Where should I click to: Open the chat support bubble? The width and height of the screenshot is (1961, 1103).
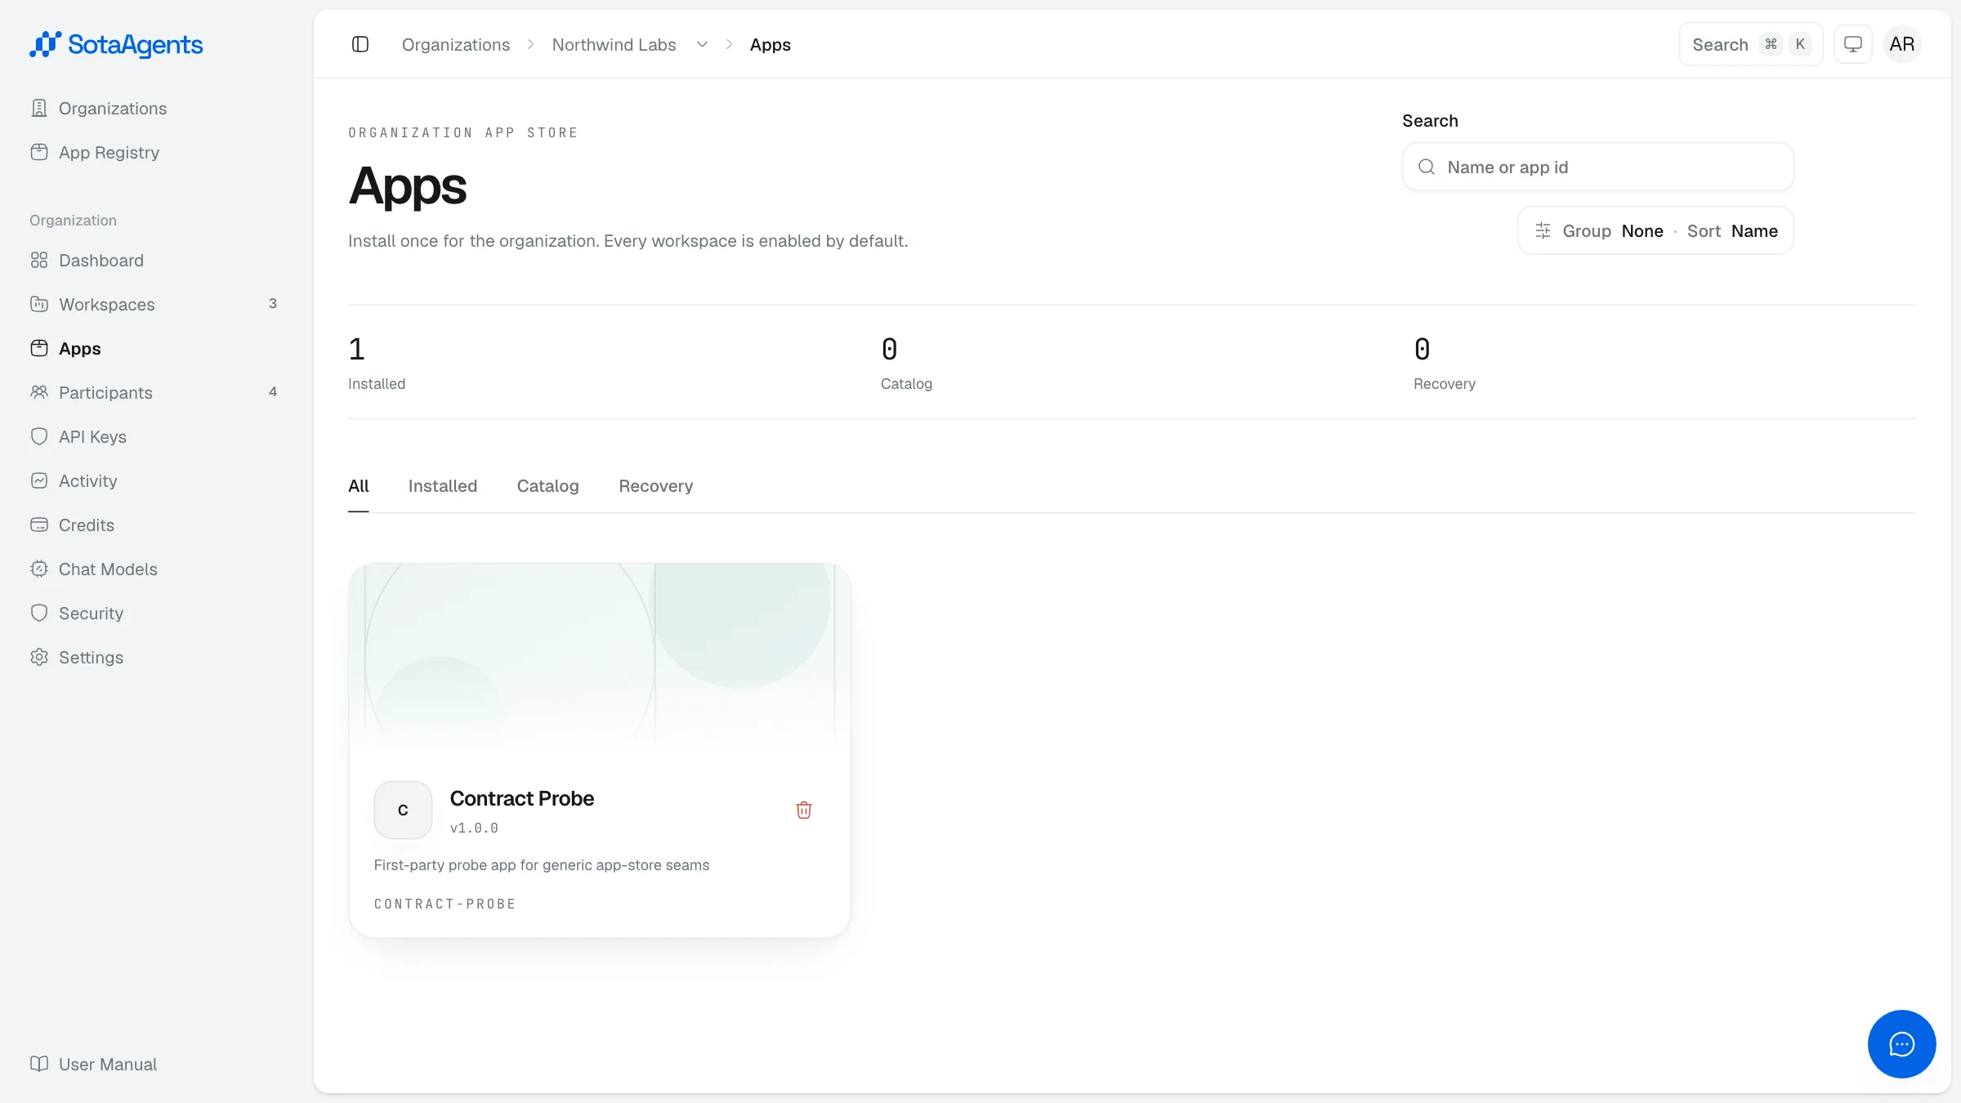point(1901,1043)
